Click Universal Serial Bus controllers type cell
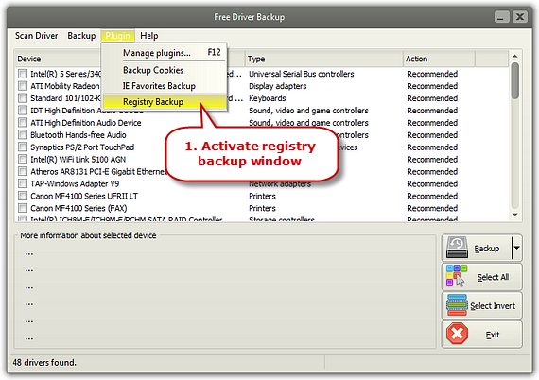 coord(302,74)
